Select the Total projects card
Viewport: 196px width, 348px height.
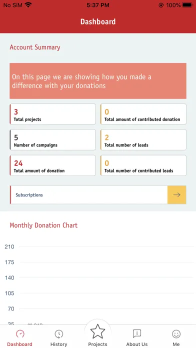click(x=52, y=114)
